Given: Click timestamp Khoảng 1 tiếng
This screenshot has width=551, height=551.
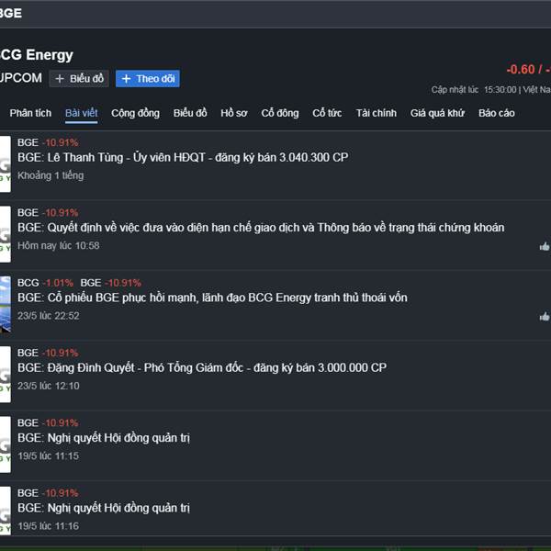Looking at the screenshot, I should click(x=51, y=175).
